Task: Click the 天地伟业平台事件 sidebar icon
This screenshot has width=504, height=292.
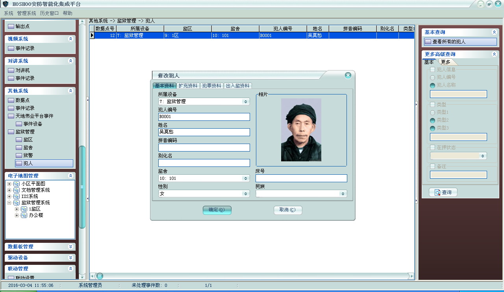Action: click(x=11, y=116)
